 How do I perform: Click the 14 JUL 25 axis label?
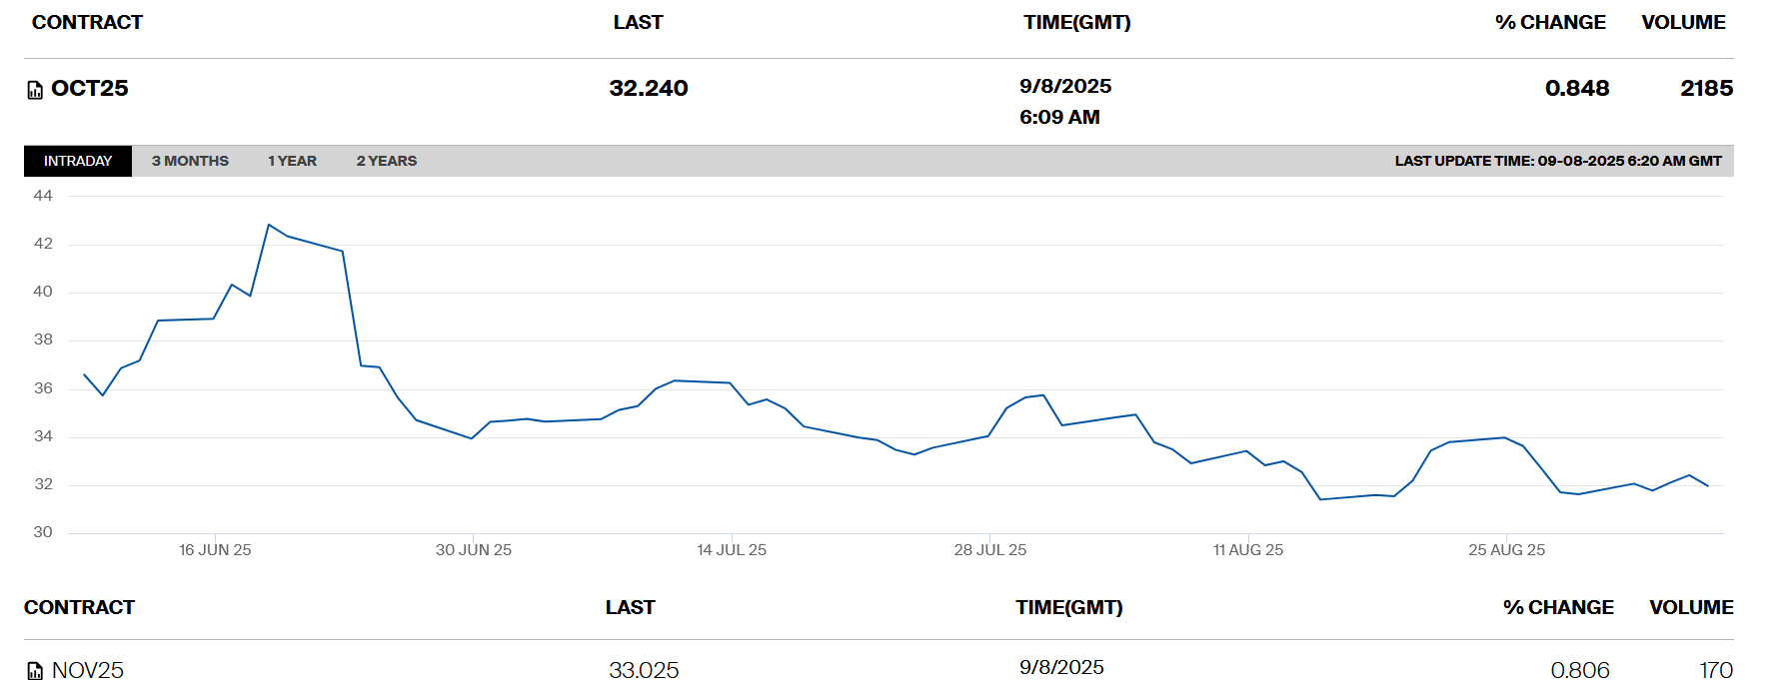[x=732, y=549]
